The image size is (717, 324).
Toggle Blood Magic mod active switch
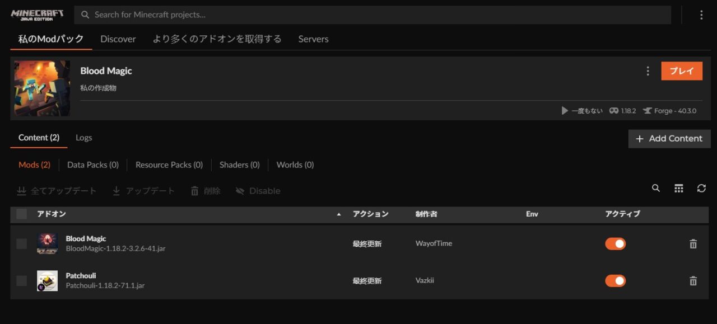pos(615,244)
